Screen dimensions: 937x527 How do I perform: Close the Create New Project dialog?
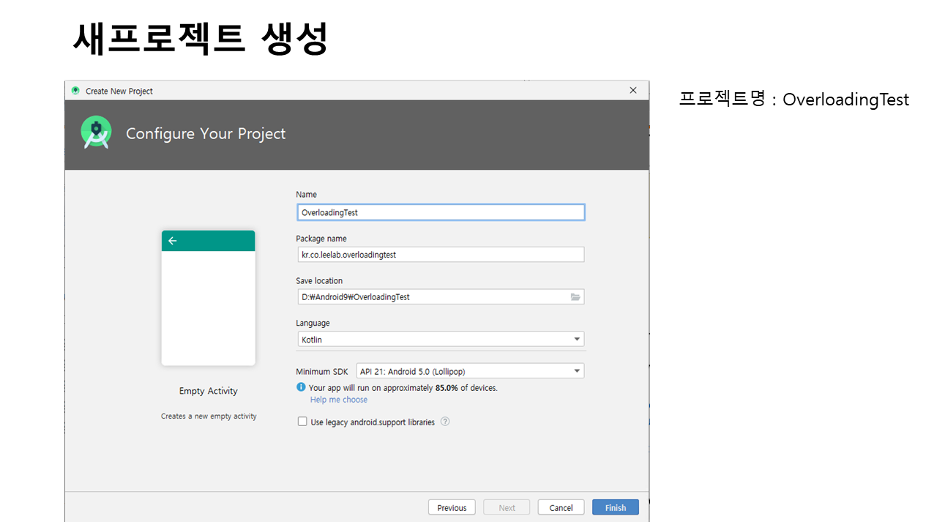pos(633,90)
